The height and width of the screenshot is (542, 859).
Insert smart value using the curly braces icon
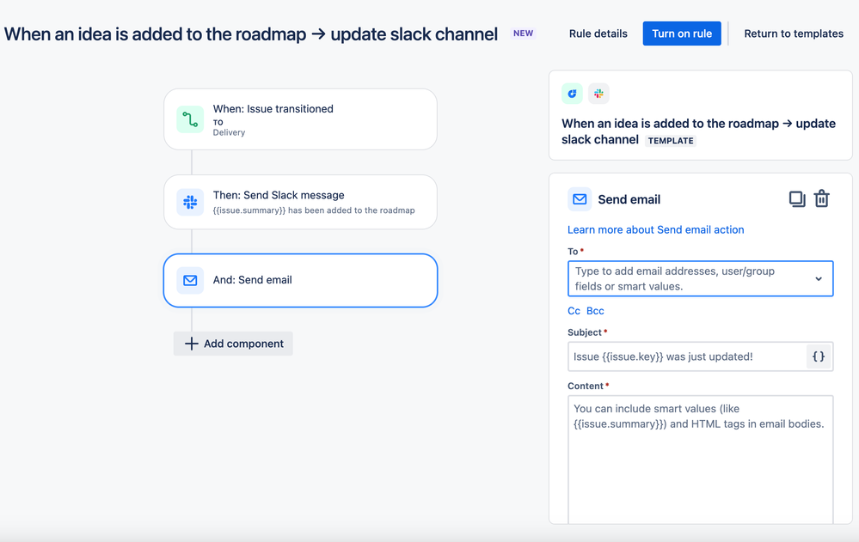[819, 356]
